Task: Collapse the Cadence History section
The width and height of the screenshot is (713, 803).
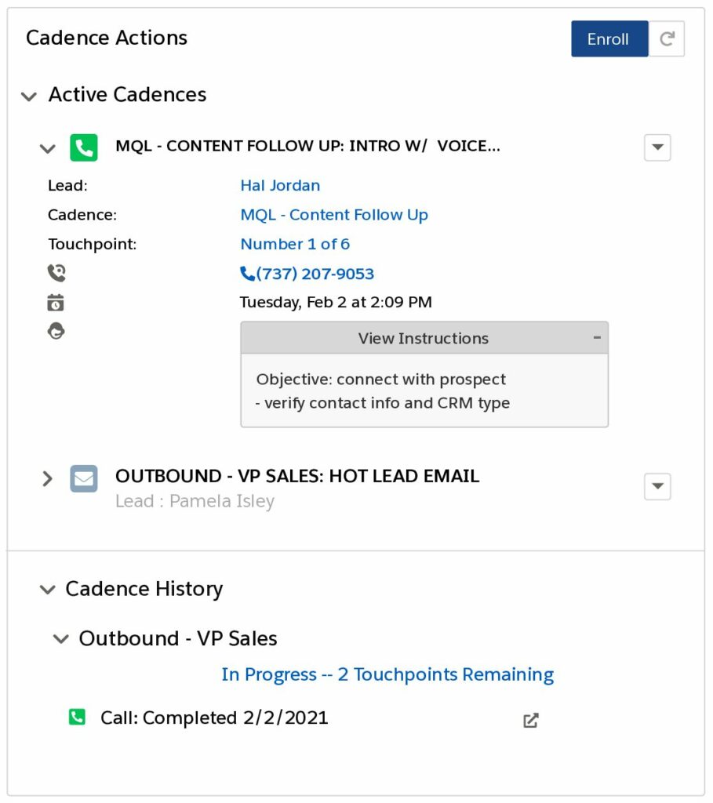Action: 48,590
